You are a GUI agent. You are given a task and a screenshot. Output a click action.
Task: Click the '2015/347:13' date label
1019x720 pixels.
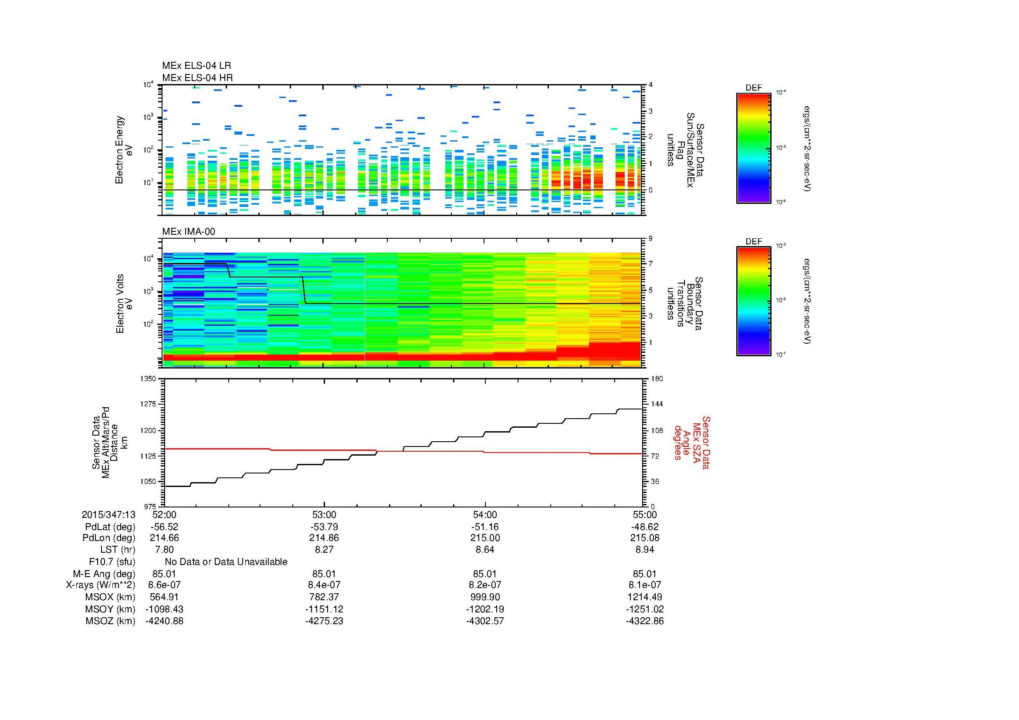[108, 514]
